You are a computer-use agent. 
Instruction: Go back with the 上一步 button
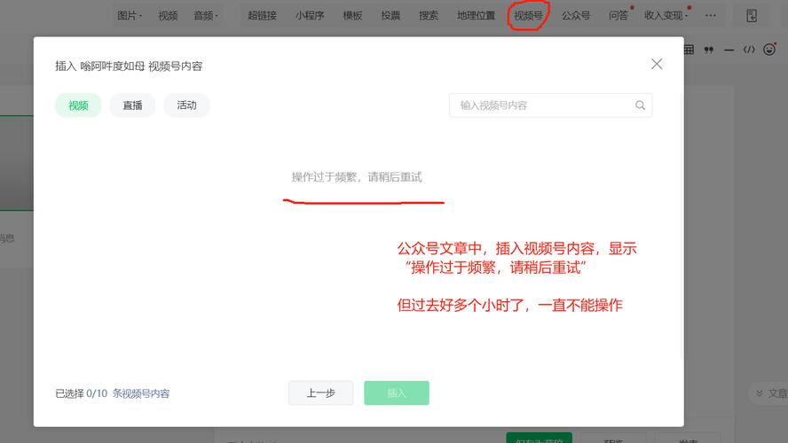pos(320,392)
